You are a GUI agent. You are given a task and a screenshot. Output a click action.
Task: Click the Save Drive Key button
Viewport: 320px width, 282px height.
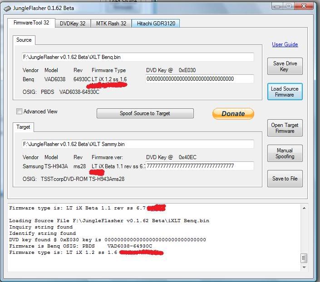click(x=285, y=66)
